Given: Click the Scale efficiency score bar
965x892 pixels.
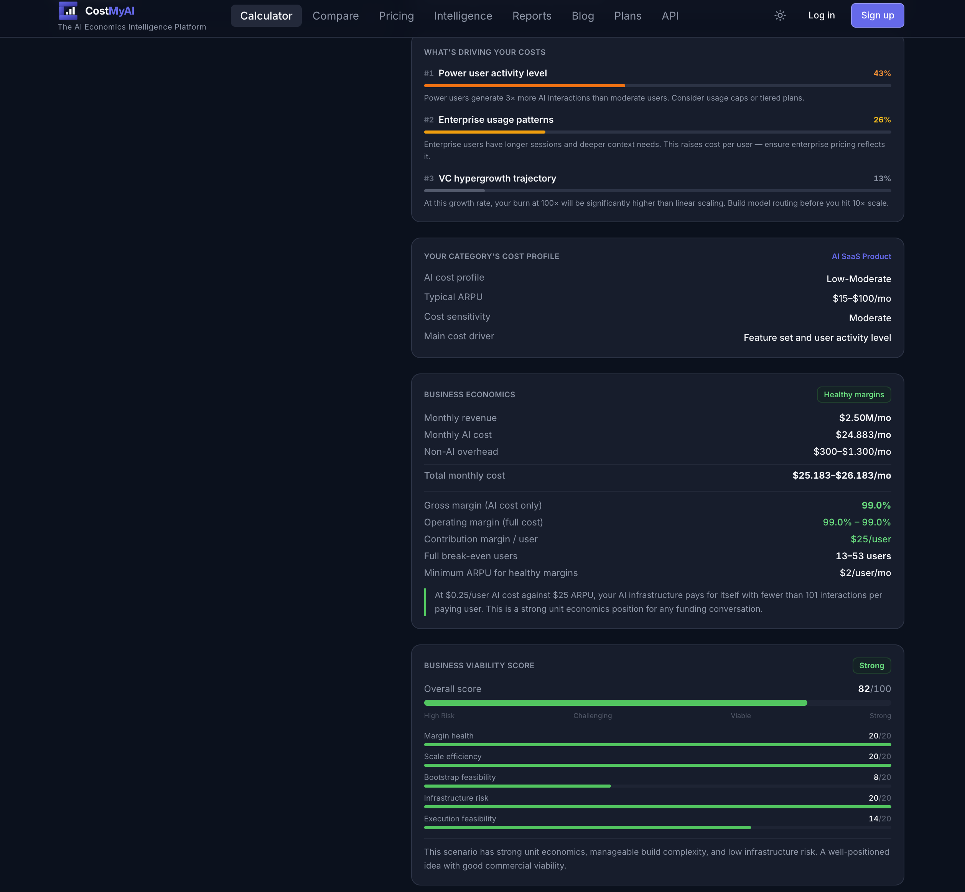Looking at the screenshot, I should point(657,766).
